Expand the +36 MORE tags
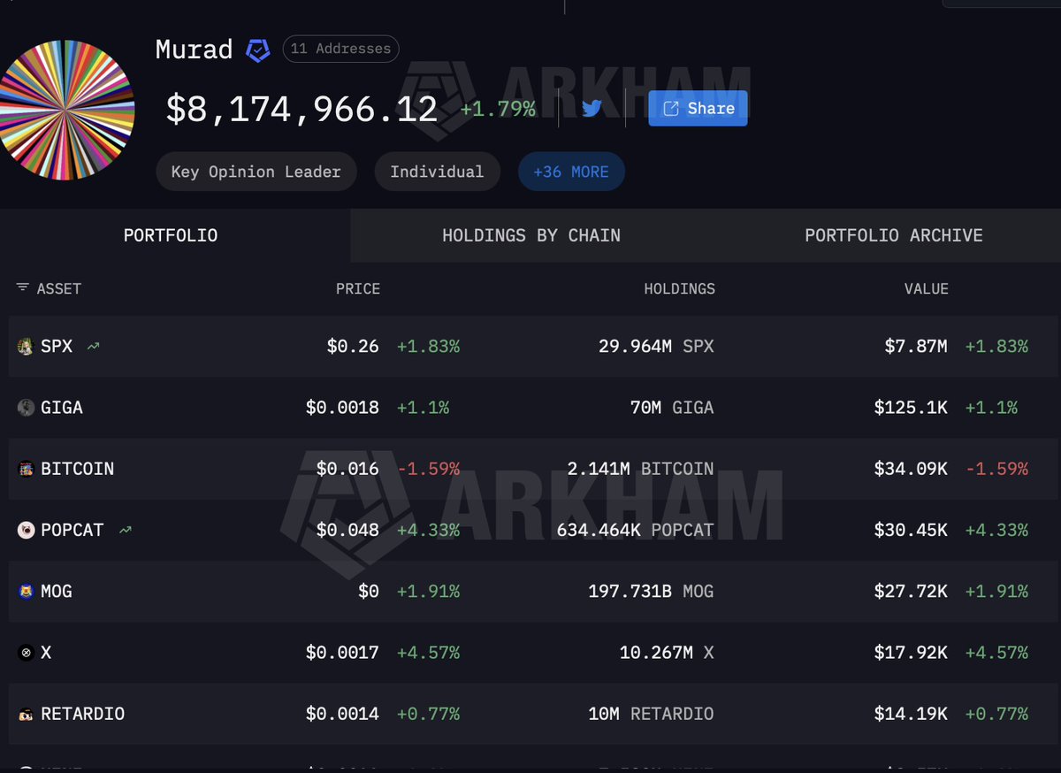Viewport: 1061px width, 773px height. [x=571, y=172]
